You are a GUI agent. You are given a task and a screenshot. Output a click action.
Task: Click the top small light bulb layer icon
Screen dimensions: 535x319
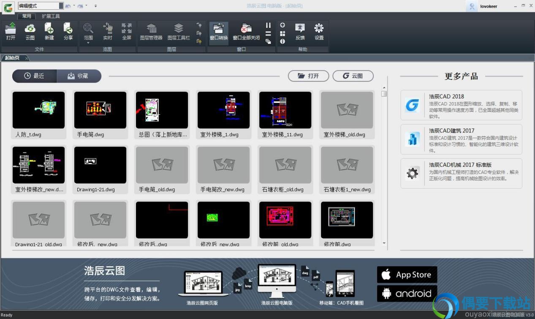coord(199,25)
